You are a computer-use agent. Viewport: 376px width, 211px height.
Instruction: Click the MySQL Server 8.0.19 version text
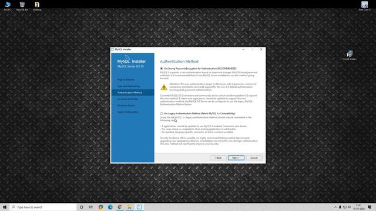point(130,66)
